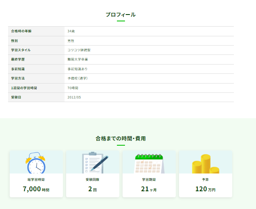Click the 受験回数 card label

[x=93, y=180]
